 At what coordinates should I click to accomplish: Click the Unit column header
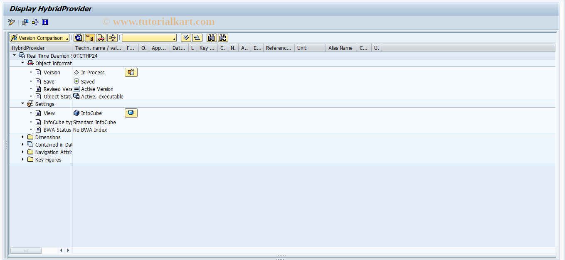click(310, 48)
